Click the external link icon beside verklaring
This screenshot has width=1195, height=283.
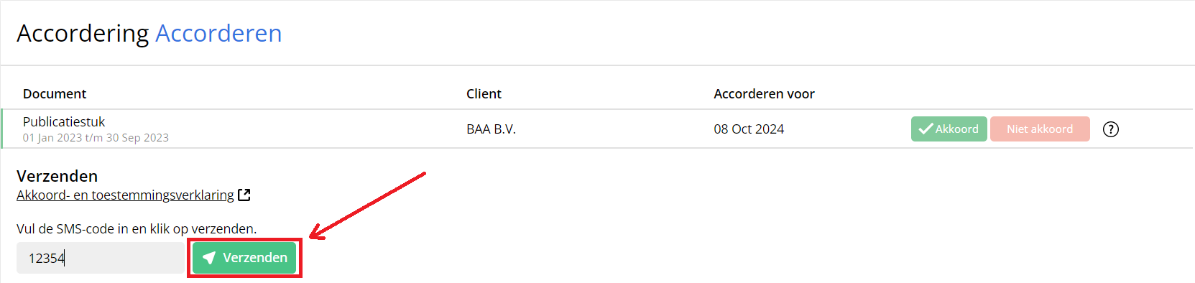point(244,195)
